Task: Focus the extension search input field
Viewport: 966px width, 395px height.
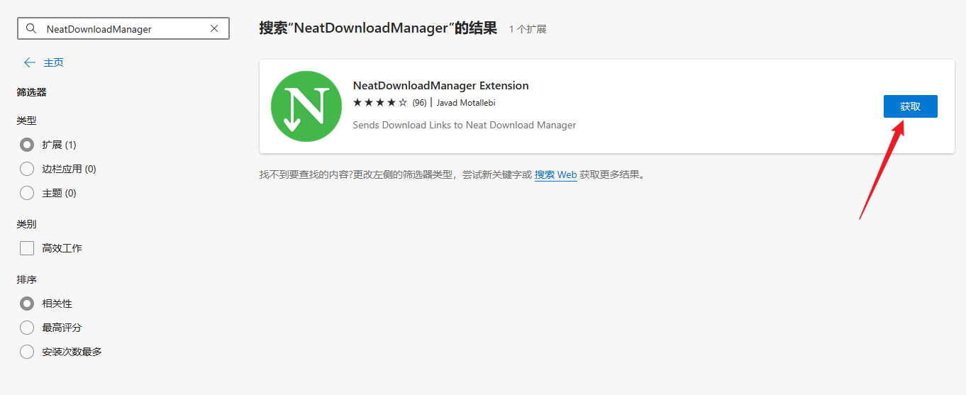Action: [x=123, y=29]
